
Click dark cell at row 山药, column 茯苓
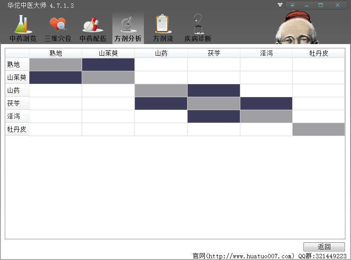point(214,90)
